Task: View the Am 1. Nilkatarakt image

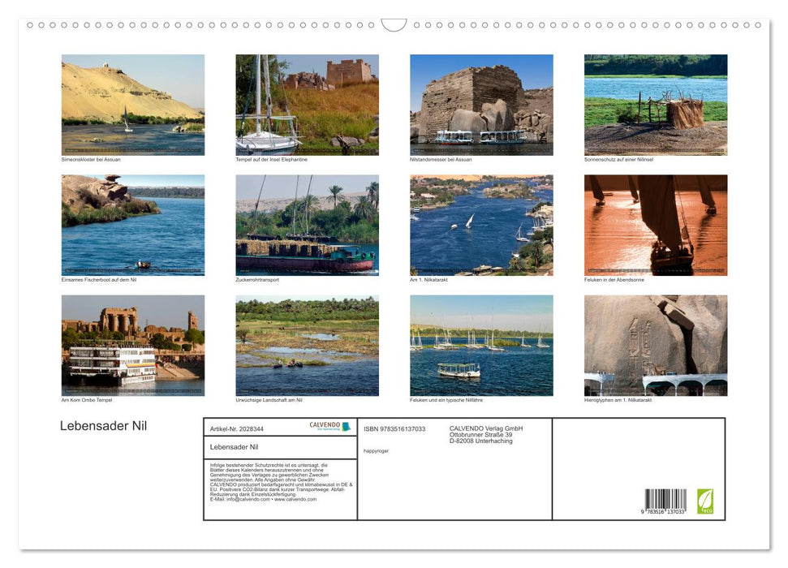Action: tap(481, 225)
